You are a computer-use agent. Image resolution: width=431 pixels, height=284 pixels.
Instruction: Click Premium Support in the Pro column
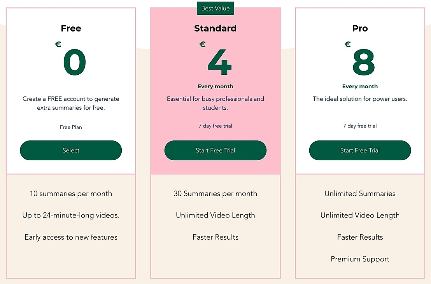click(x=360, y=259)
